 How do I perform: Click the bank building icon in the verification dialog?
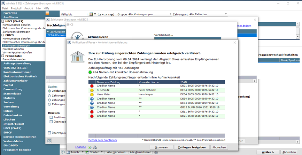pos(77,57)
